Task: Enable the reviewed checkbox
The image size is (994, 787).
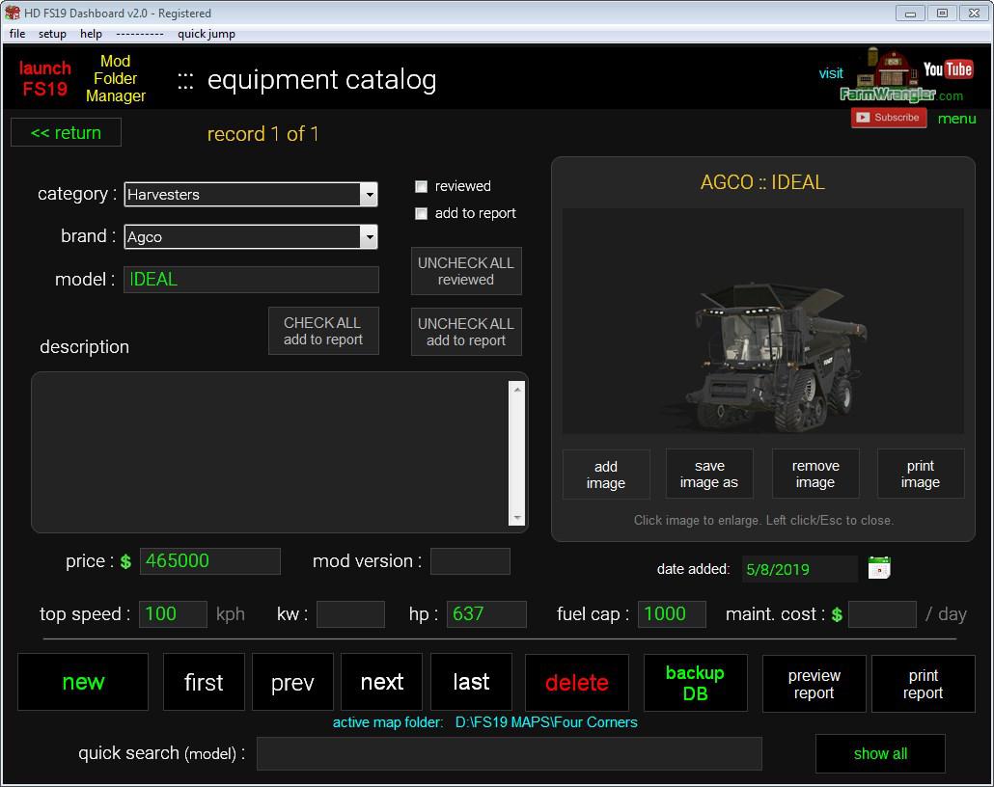Action: (x=421, y=187)
